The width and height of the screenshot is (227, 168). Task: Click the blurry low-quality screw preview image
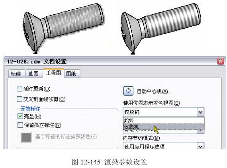[63, 27]
